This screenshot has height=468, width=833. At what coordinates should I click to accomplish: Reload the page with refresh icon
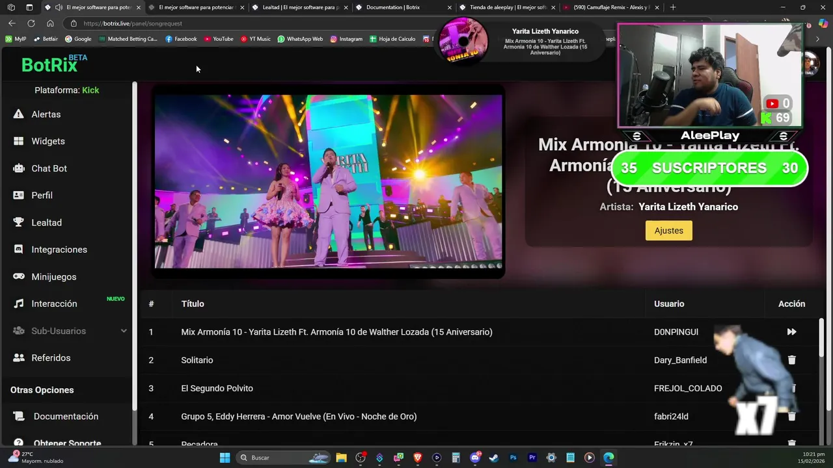point(31,23)
